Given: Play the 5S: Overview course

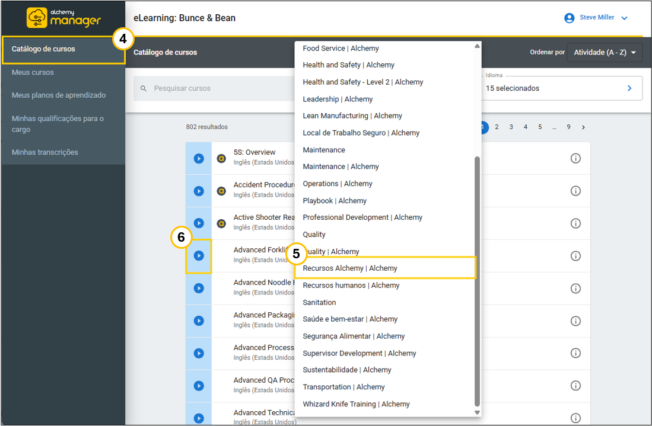Looking at the screenshot, I should pyautogui.click(x=199, y=159).
